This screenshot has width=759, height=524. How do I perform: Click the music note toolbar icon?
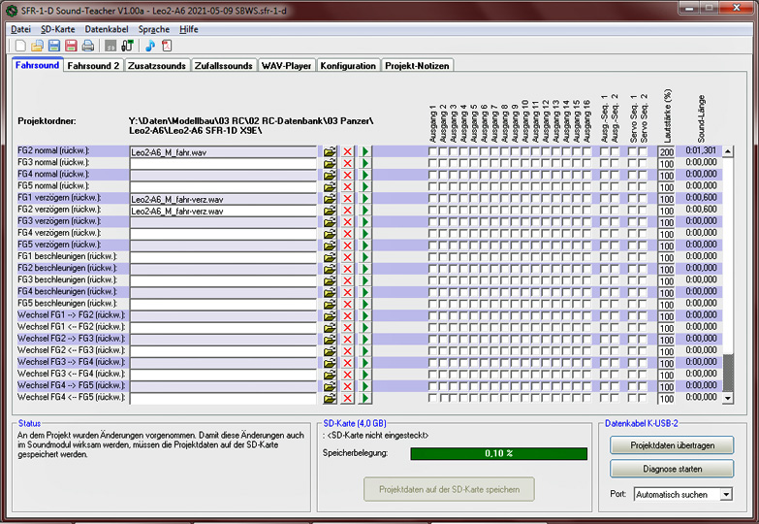[150, 46]
